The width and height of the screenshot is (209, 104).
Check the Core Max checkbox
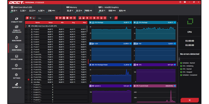28,82
